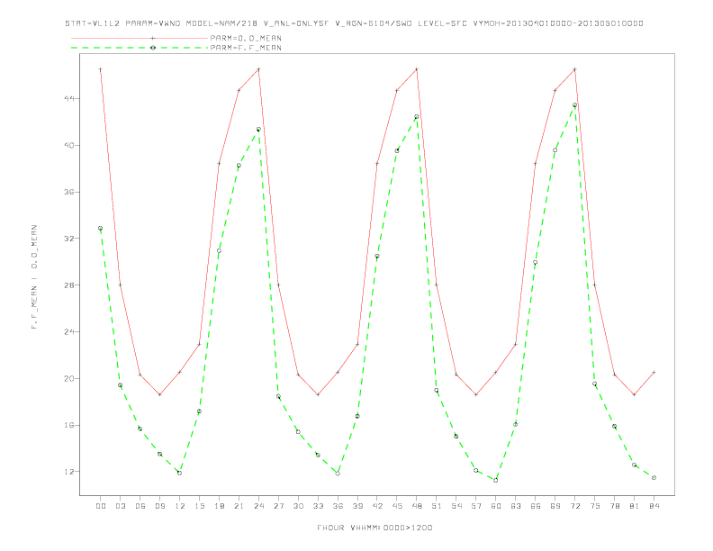Select the red solid legend line sample
713x551 pixels.
[140, 38]
